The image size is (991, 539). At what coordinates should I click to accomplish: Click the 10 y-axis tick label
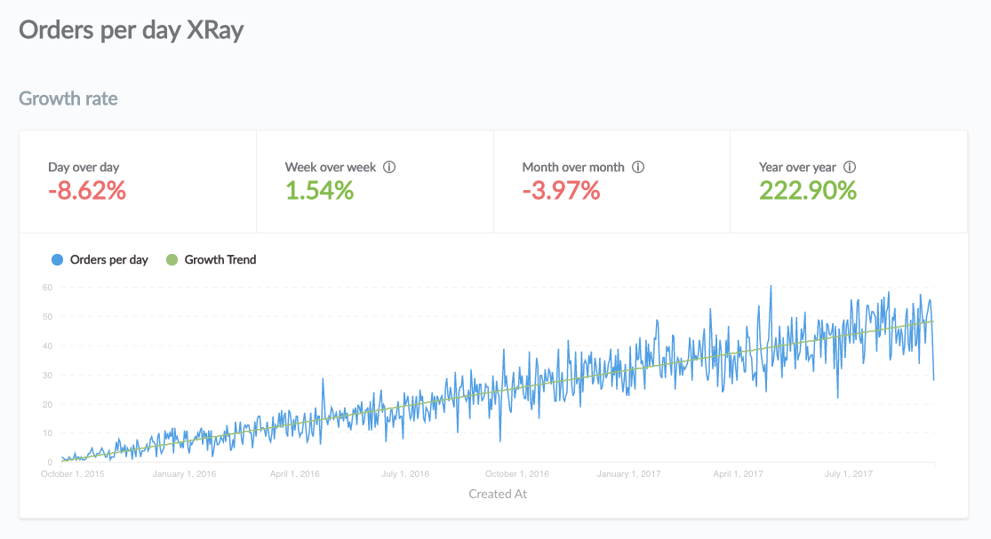(47, 433)
